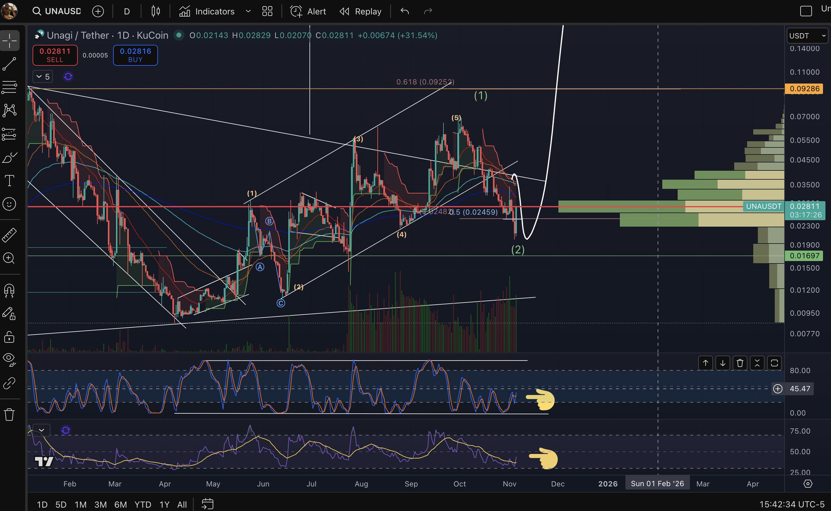Image resolution: width=831 pixels, height=511 pixels.
Task: Toggle Magnet mode on
Action: (9, 290)
